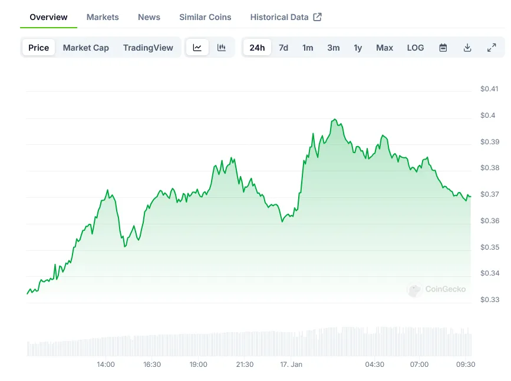Toggle the Max time range
The image size is (511, 381).
[x=384, y=47]
